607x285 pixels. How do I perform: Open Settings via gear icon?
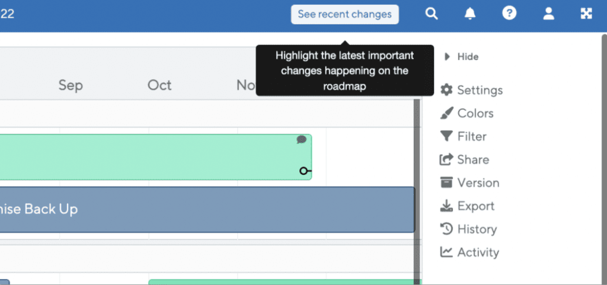pos(446,90)
